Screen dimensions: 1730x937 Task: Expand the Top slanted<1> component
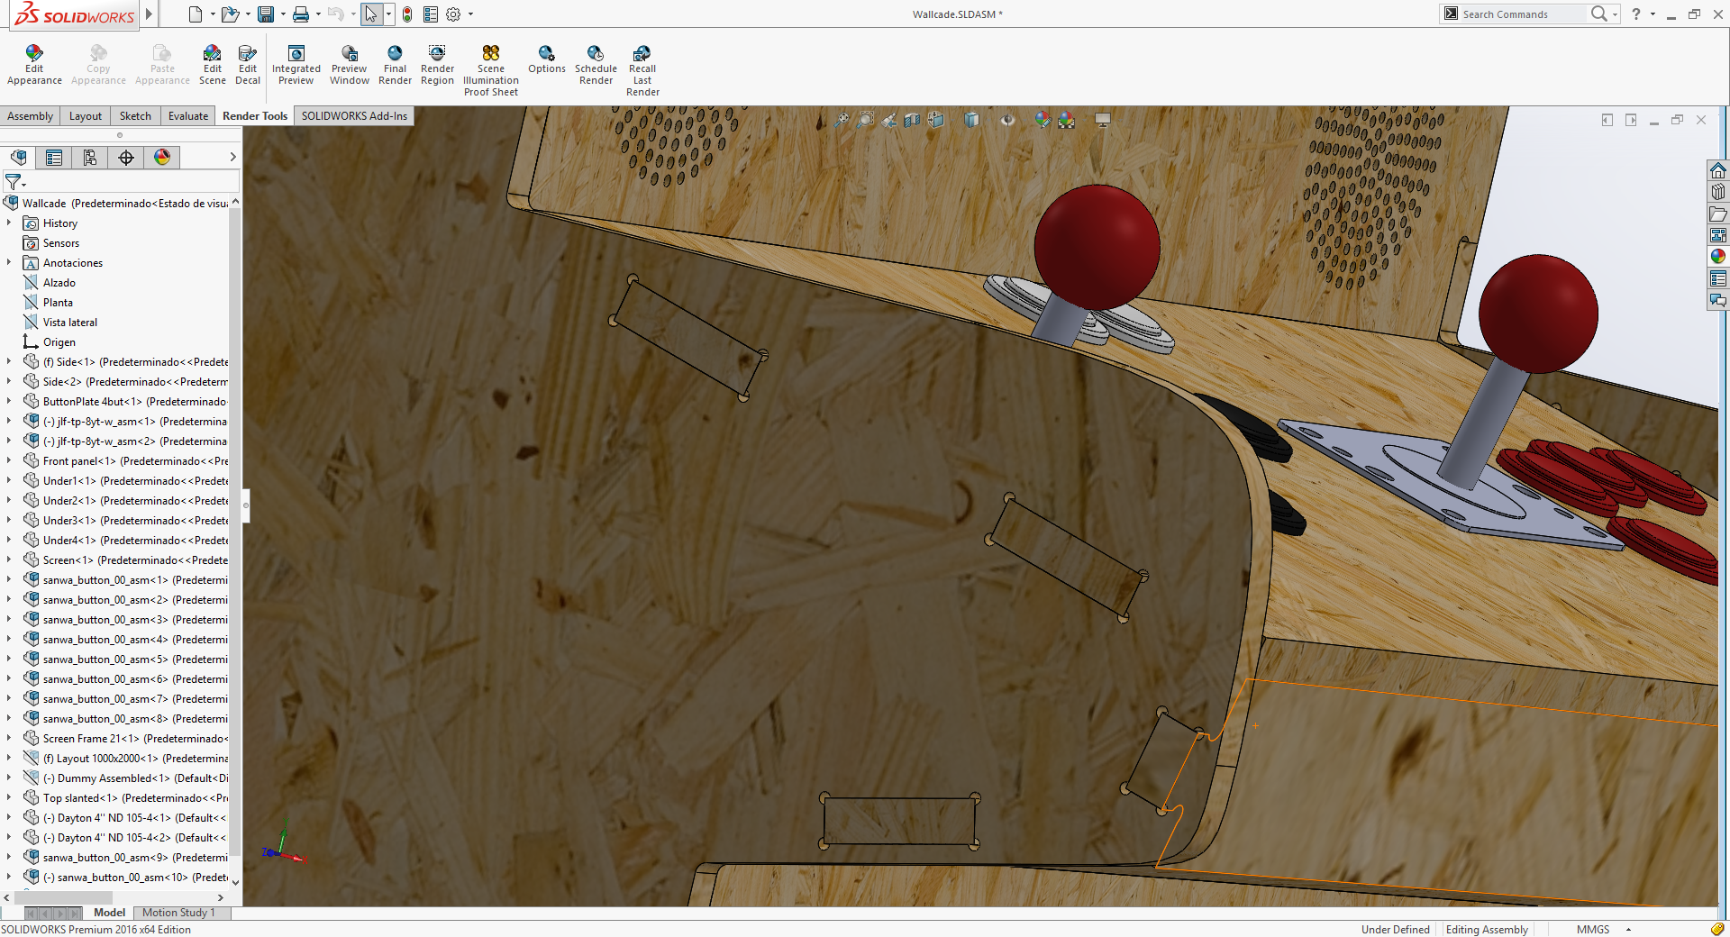[9, 797]
